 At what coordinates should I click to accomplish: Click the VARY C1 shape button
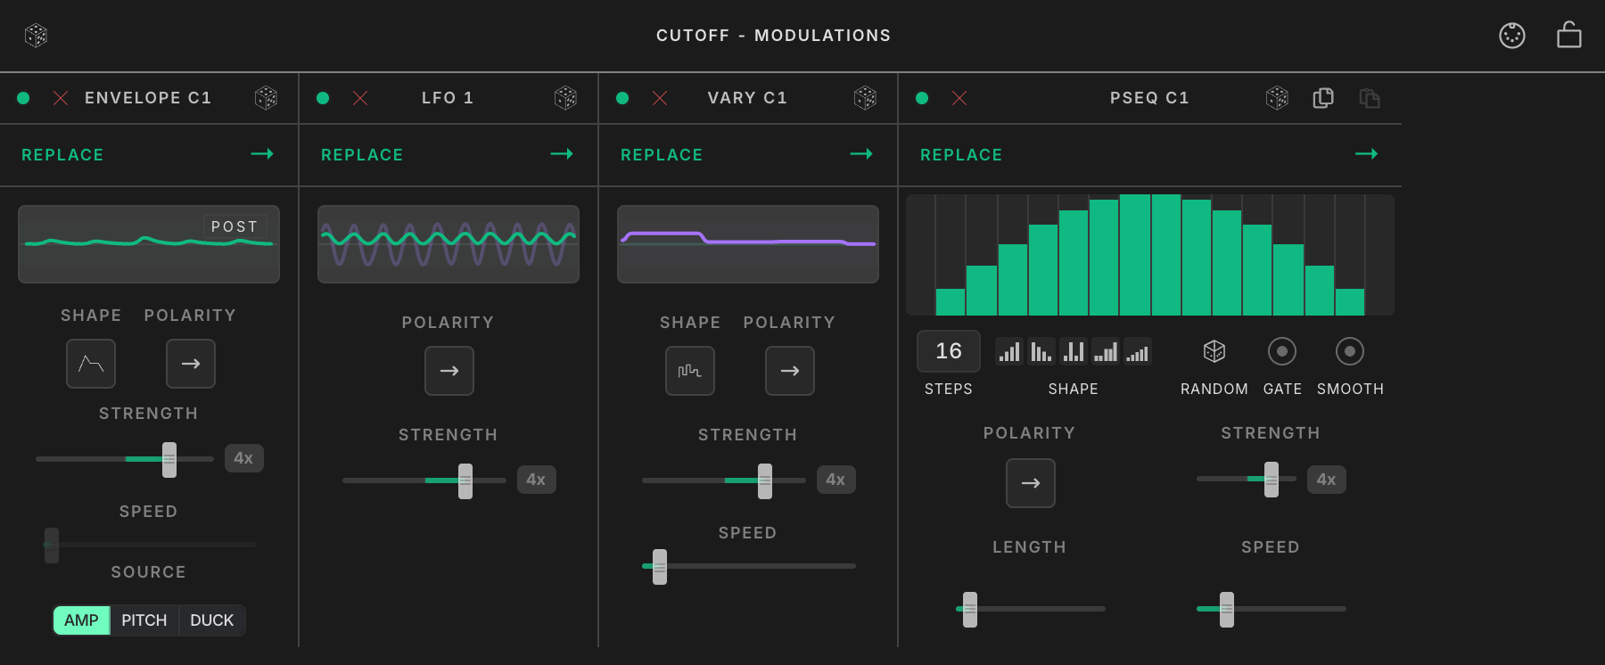pyautogui.click(x=690, y=371)
